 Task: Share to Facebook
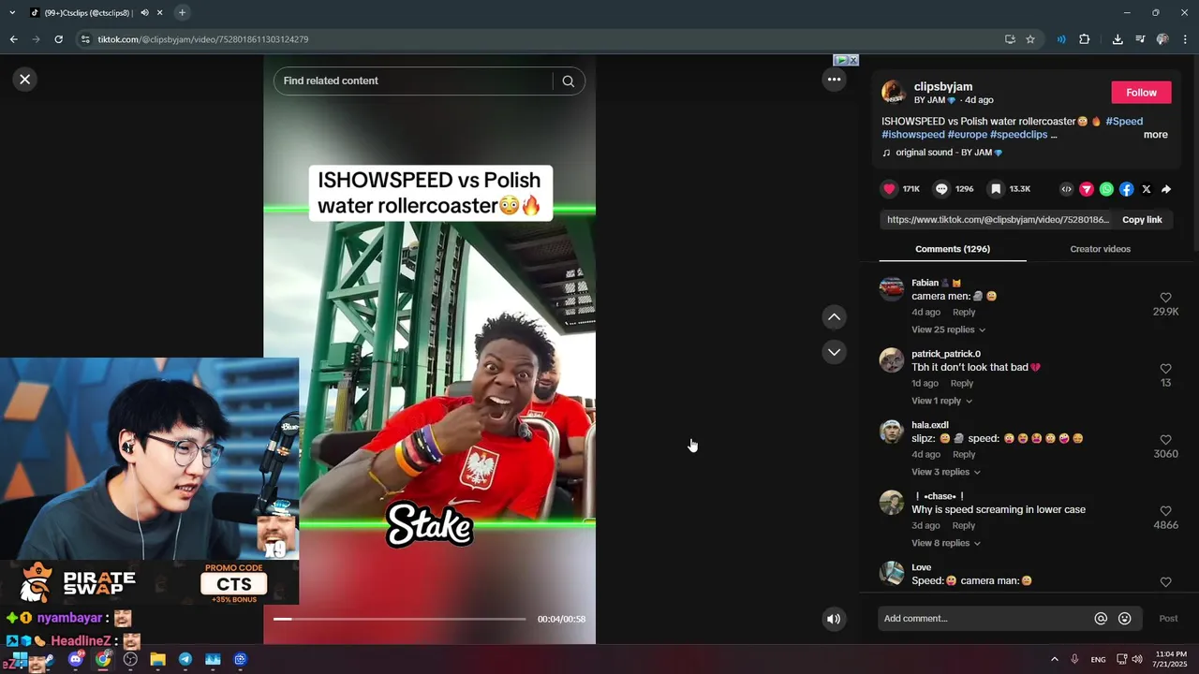tap(1126, 189)
